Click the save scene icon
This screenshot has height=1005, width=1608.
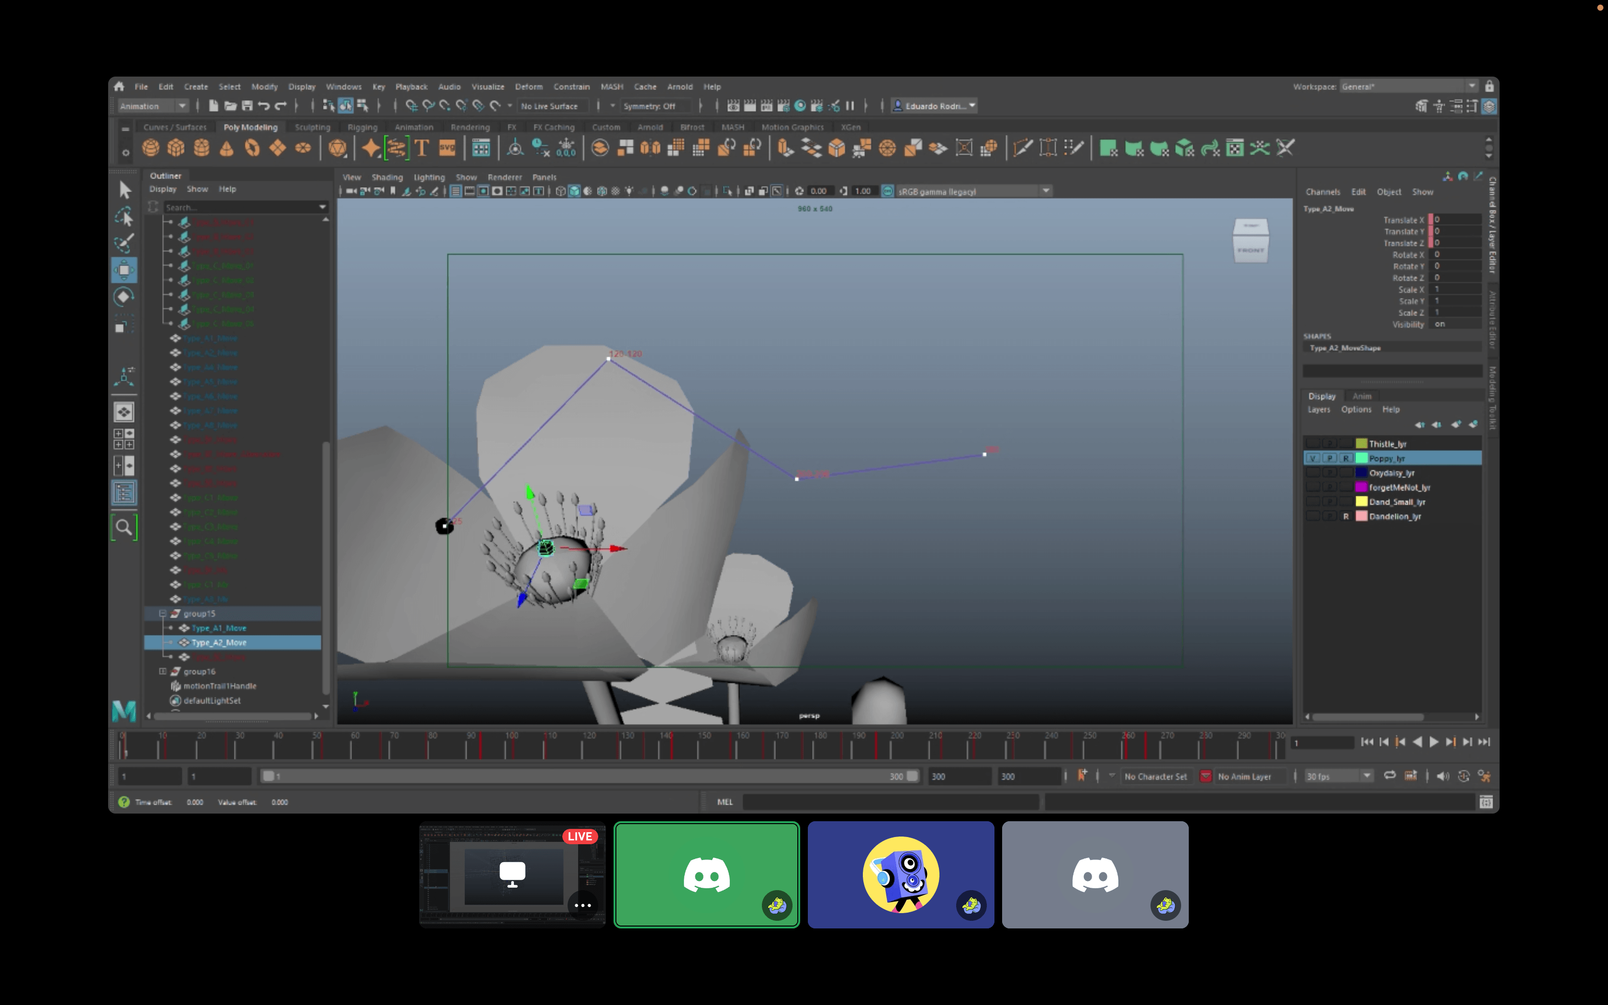(247, 106)
